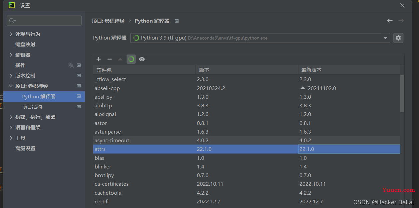Image resolution: width=419 pixels, height=208 pixels.
Task: Click 项目: 卷积神经 breadcrumb link
Action: click(108, 21)
